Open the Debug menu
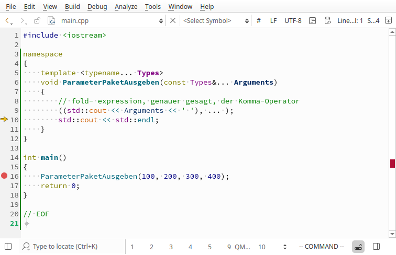The image size is (396, 255). coord(97,7)
